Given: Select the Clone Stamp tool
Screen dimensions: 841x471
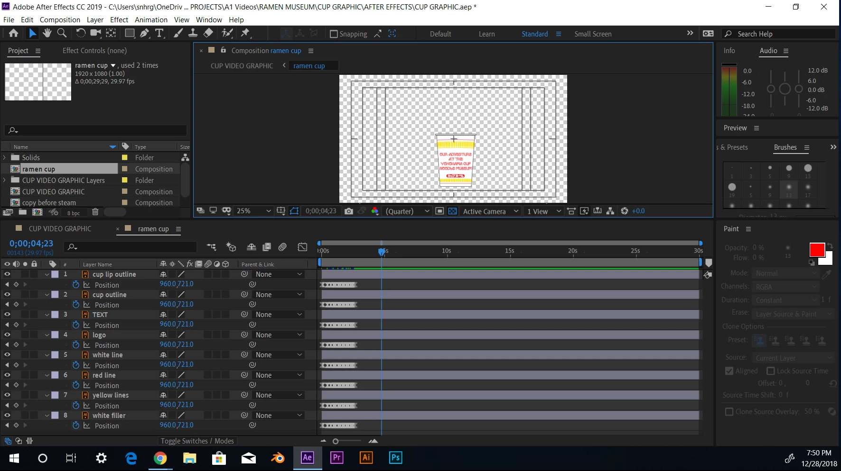Looking at the screenshot, I should (x=193, y=33).
